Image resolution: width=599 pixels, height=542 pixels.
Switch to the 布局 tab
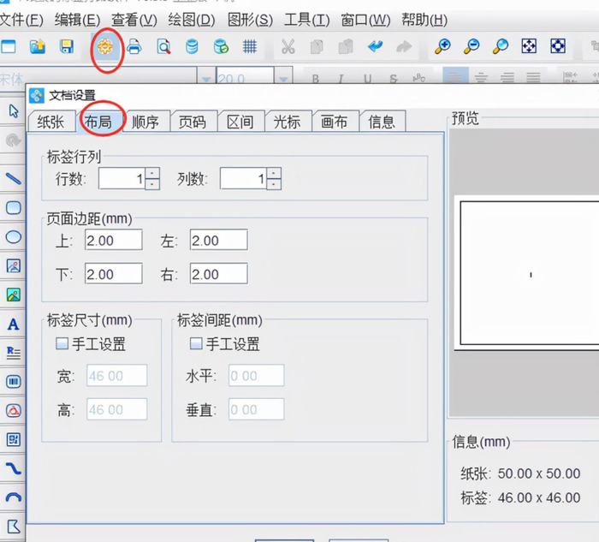point(99,122)
